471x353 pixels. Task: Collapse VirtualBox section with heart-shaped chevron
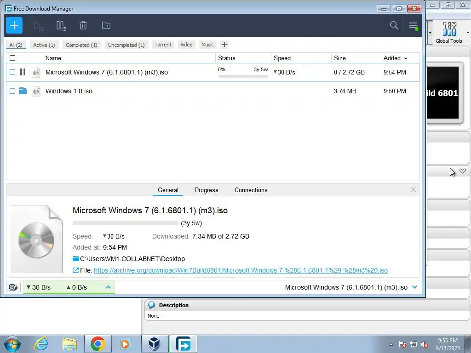coord(463,171)
